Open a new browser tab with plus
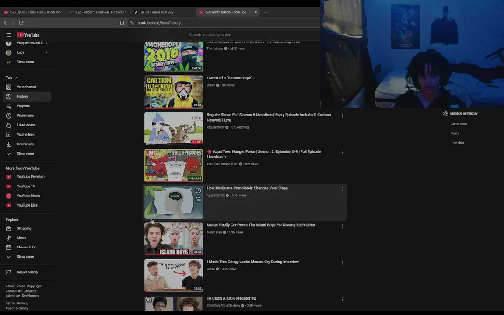504x315 pixels. (x=266, y=12)
